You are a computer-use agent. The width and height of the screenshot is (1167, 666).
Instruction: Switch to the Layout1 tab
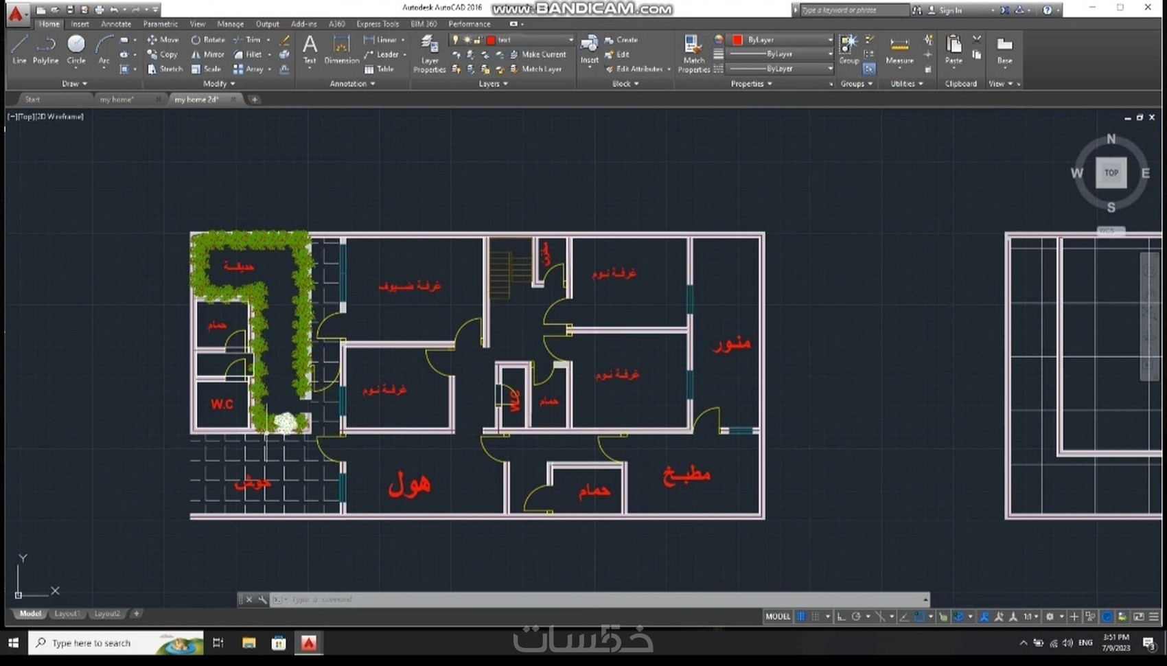67,614
